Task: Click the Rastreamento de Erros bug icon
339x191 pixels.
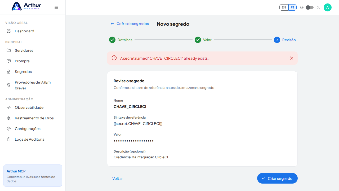Action: pos(9,118)
